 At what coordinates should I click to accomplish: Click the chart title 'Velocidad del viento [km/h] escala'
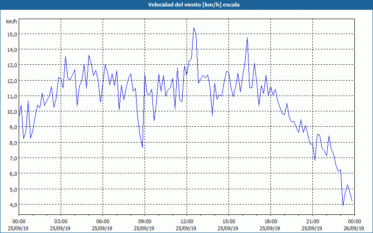point(193,5)
